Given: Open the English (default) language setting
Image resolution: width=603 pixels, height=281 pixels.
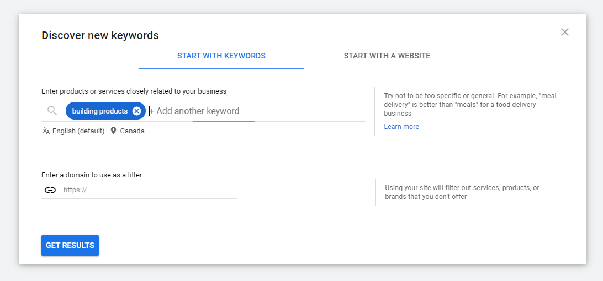Looking at the screenshot, I should pyautogui.click(x=78, y=131).
